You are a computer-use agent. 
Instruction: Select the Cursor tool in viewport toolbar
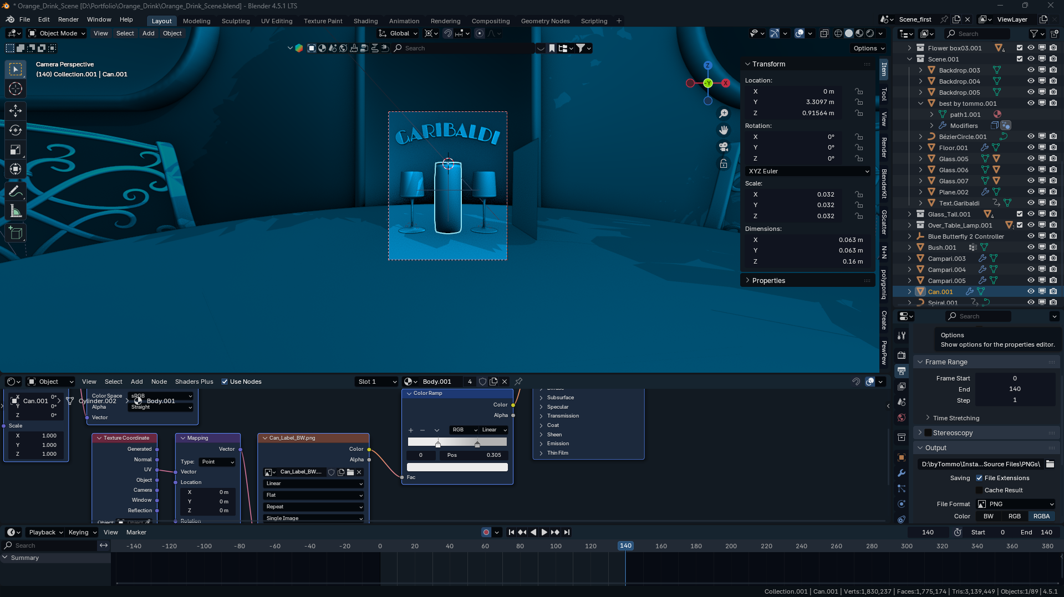point(16,89)
